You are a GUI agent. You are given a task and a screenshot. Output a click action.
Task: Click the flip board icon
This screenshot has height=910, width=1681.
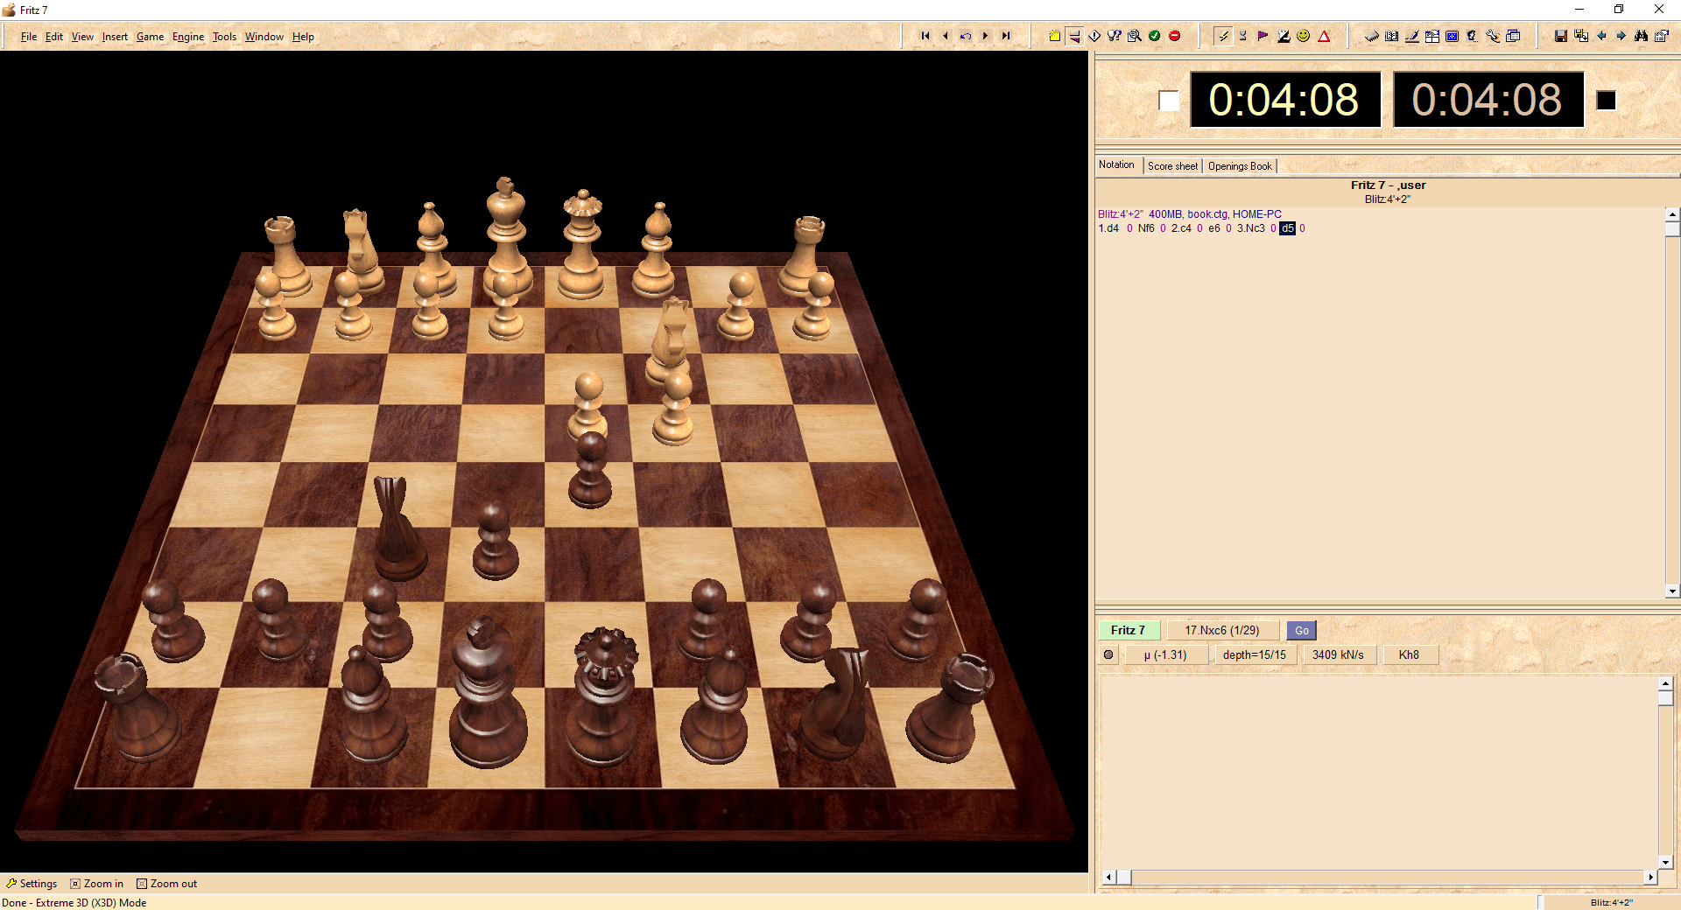[x=1074, y=36]
